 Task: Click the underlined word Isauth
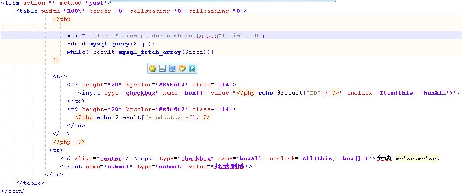point(207,36)
